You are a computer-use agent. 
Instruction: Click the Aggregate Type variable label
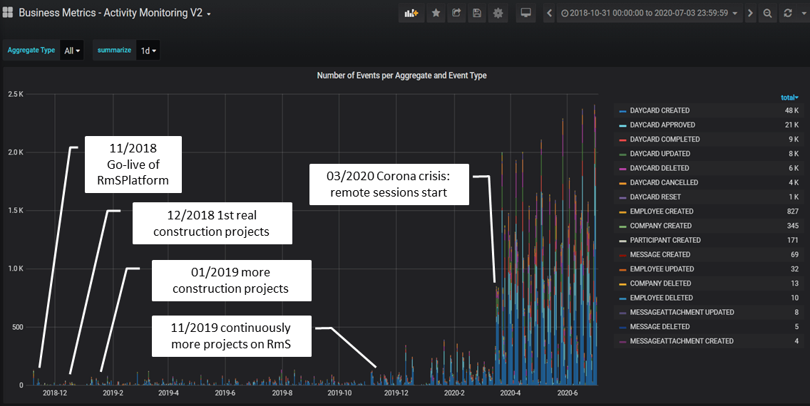pyautogui.click(x=31, y=51)
